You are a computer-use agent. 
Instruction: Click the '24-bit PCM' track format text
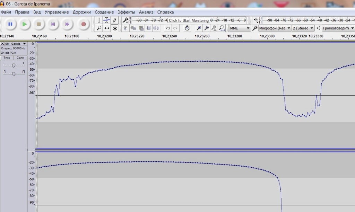click(x=9, y=53)
